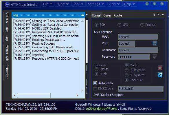This screenshot has width=169, height=115.
Task: Click the save floppy disk icon beside Port
Action: coord(155,43)
